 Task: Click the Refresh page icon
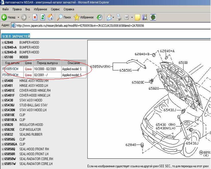[x=43, y=17]
